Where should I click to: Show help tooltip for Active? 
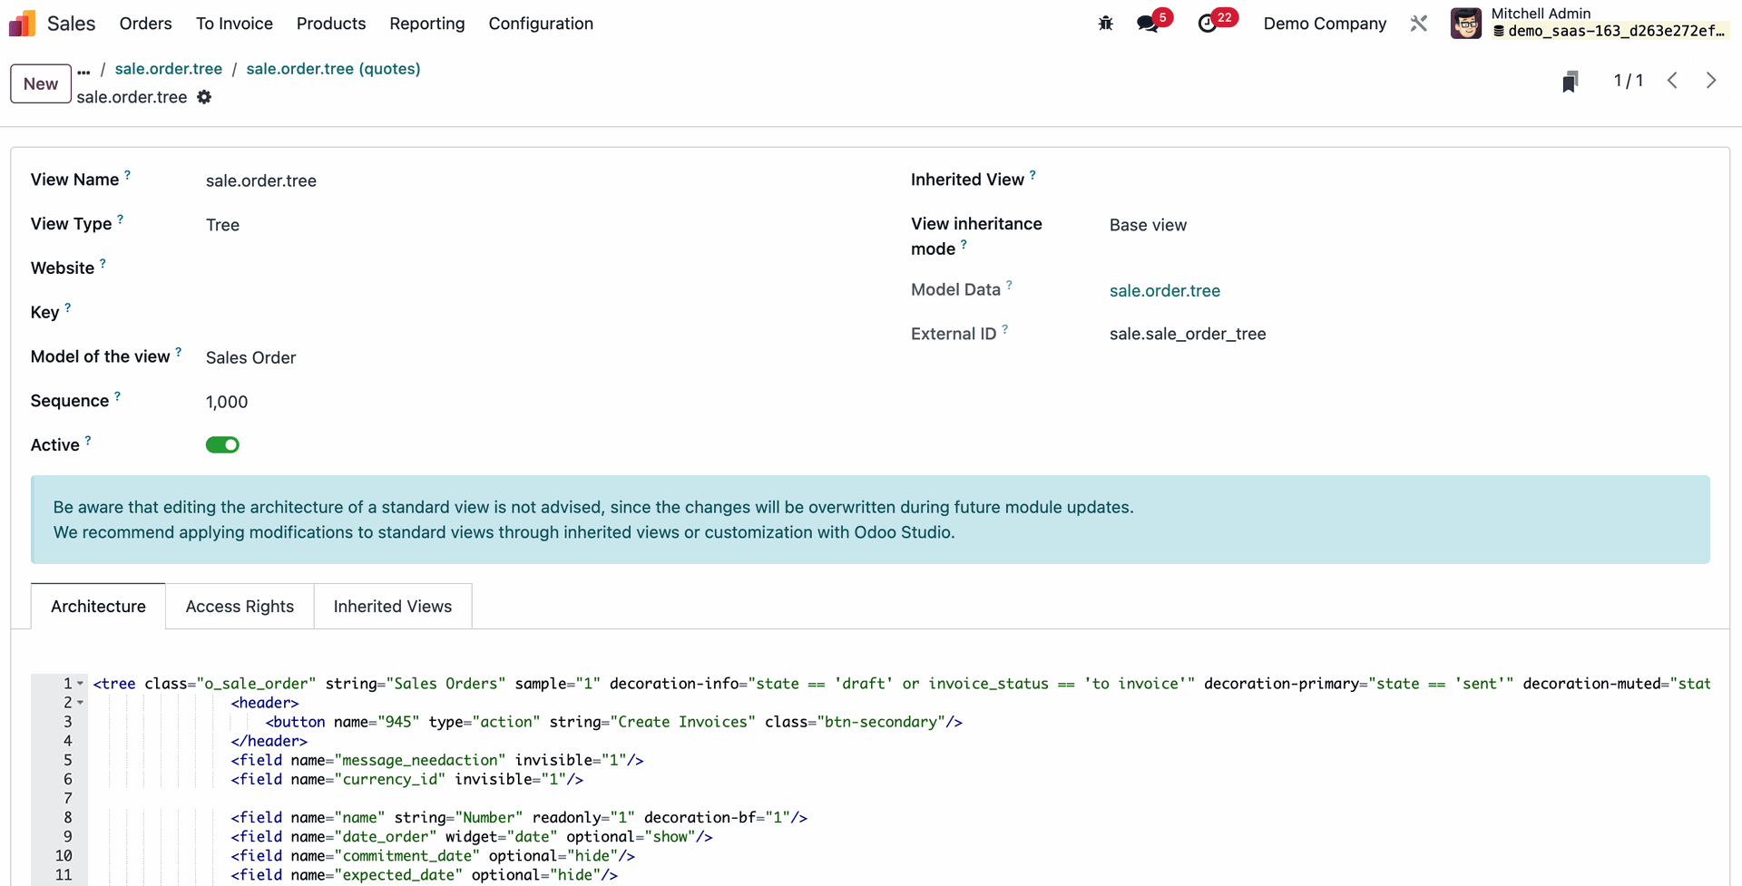tap(88, 442)
